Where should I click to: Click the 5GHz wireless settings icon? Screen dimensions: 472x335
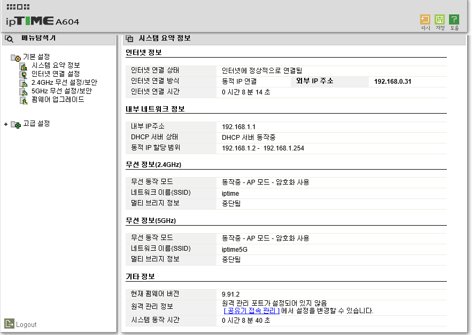[24, 92]
